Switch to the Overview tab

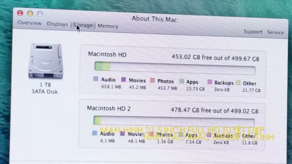coord(29,23)
